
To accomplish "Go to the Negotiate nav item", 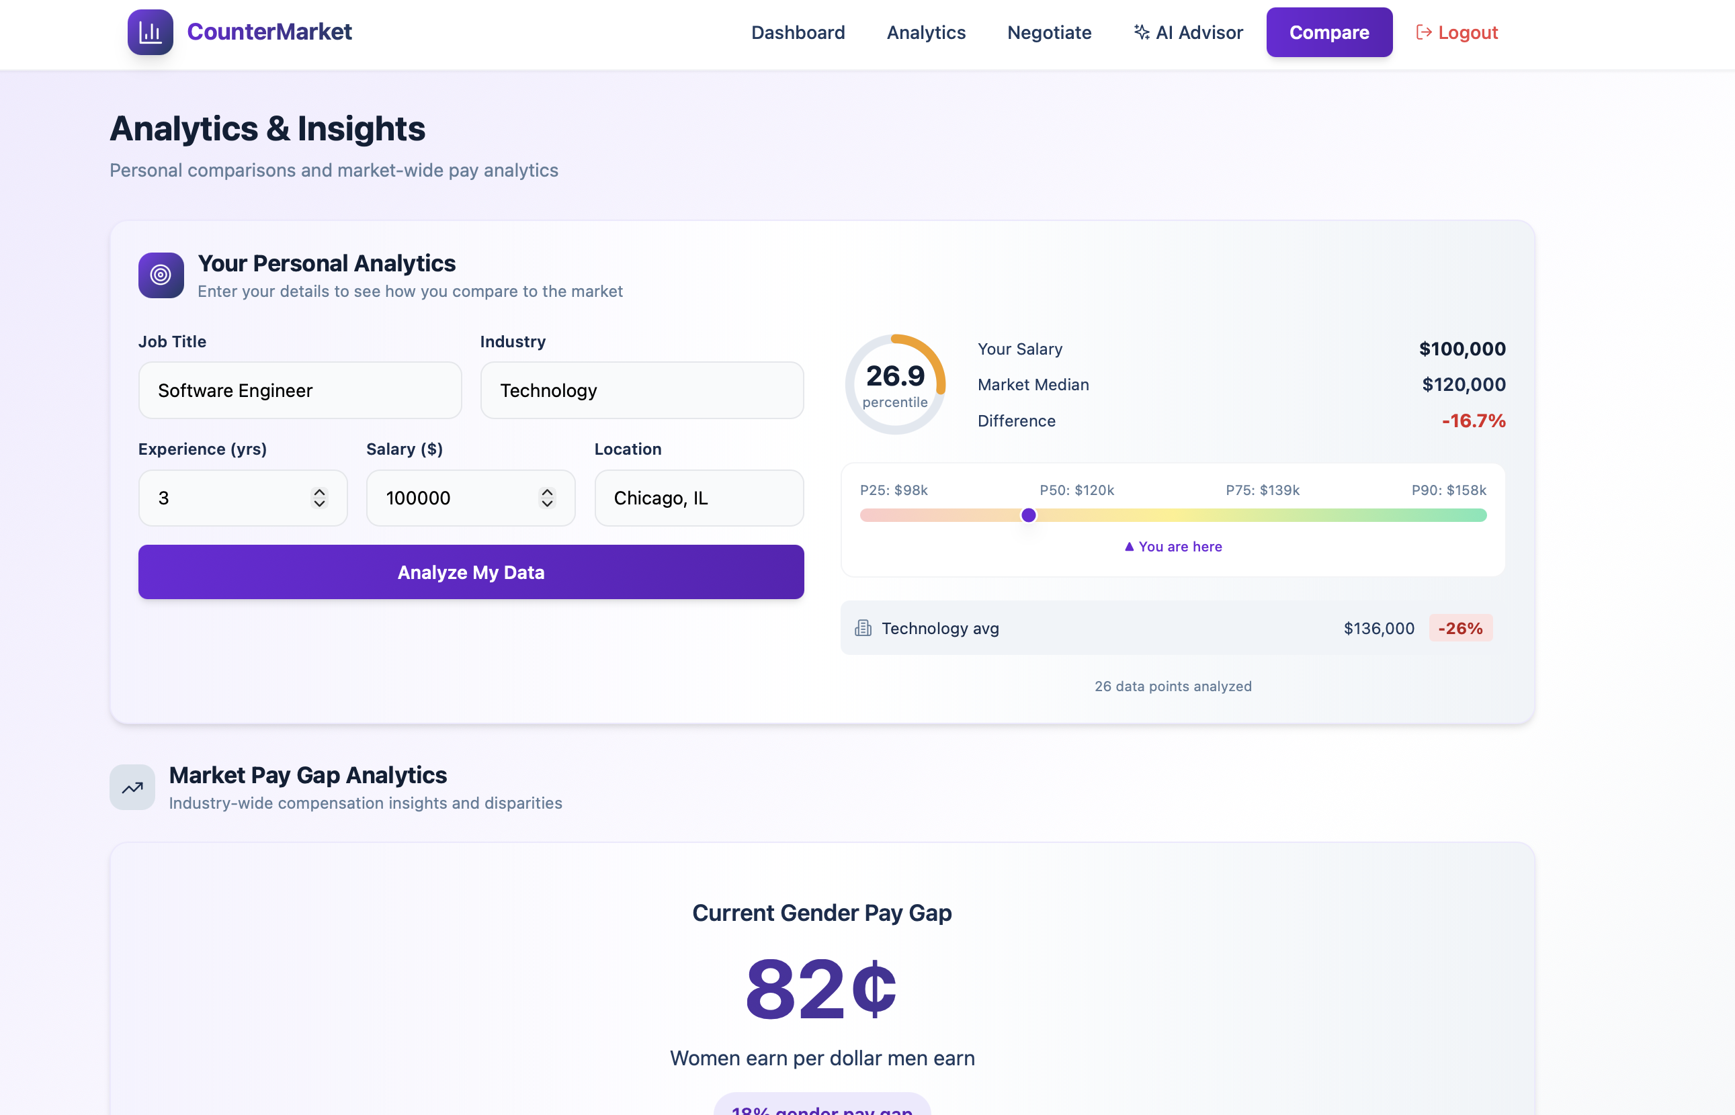I will click(1048, 32).
